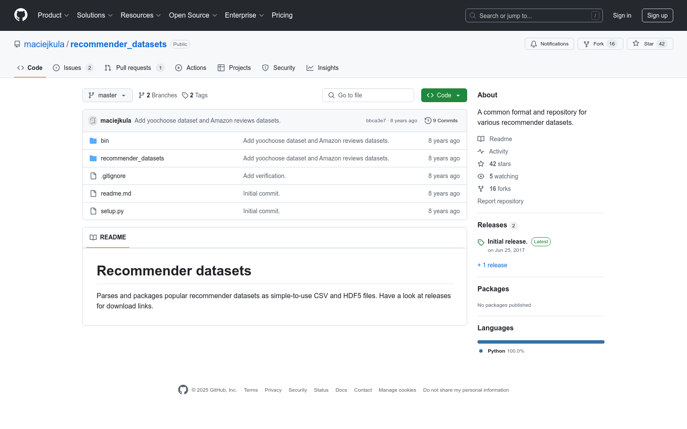The image size is (687, 429).
Task: Click the pulse icon beside Activity
Action: coord(481,151)
